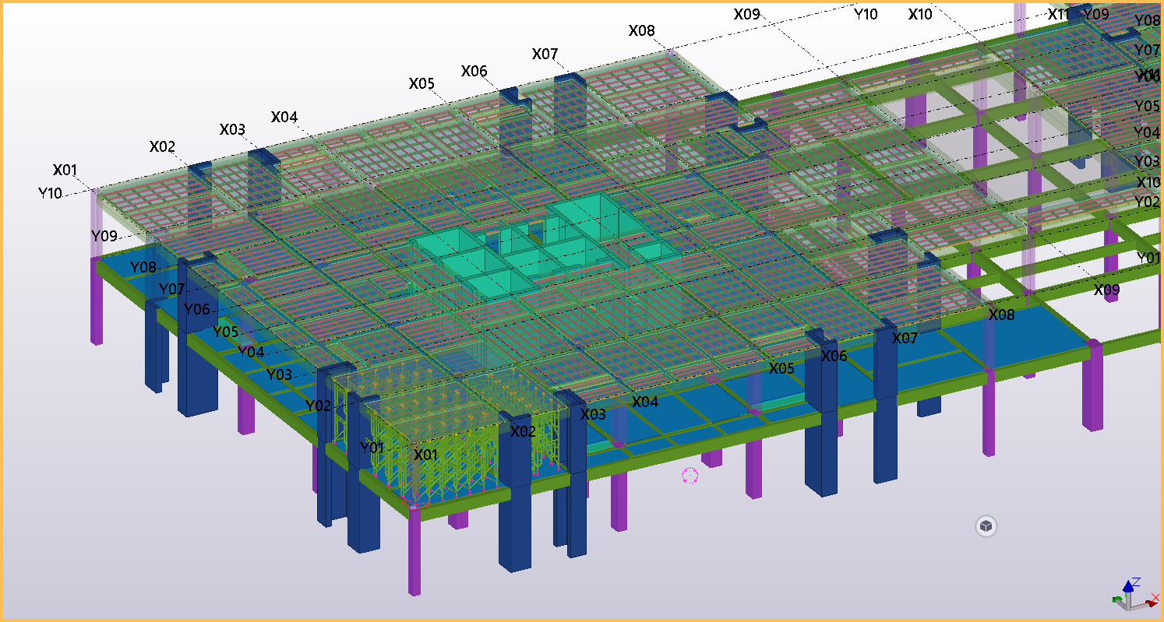
Task: Select the X01 grid label beside Y01
Action: click(426, 455)
